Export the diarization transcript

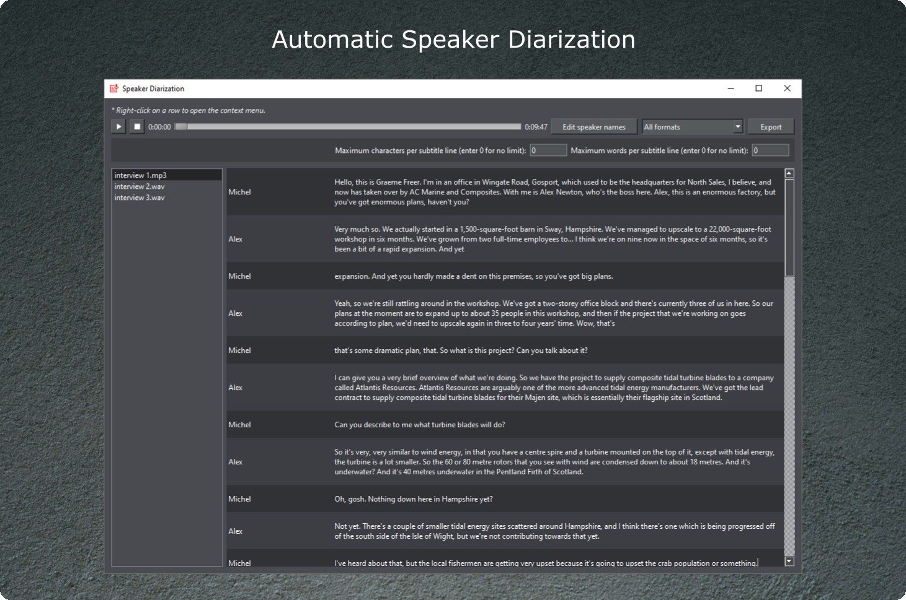[x=771, y=126]
